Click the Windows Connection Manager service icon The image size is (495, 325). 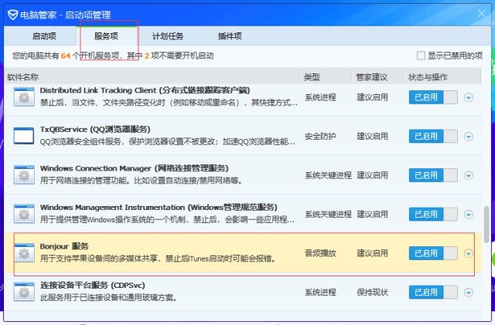pos(24,175)
